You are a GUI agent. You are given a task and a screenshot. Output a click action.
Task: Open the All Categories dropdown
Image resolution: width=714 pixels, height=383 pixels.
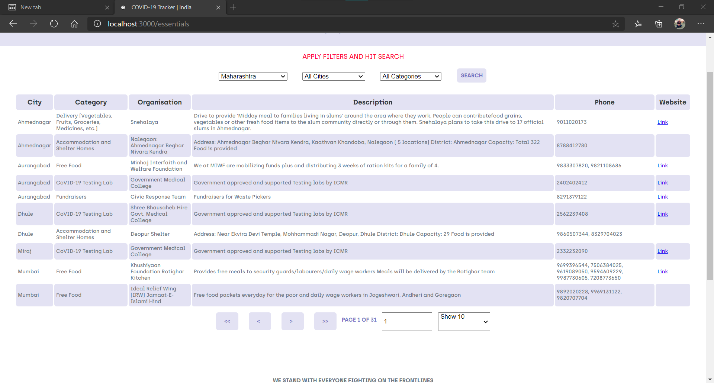[411, 76]
